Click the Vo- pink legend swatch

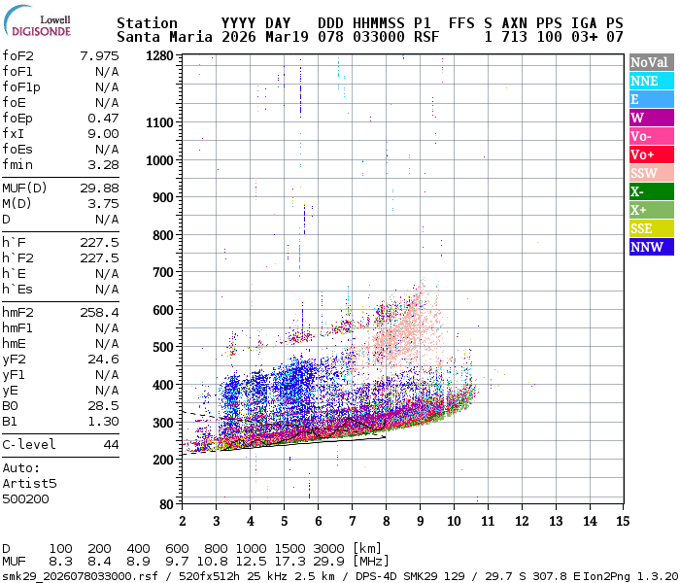pyautogui.click(x=650, y=136)
